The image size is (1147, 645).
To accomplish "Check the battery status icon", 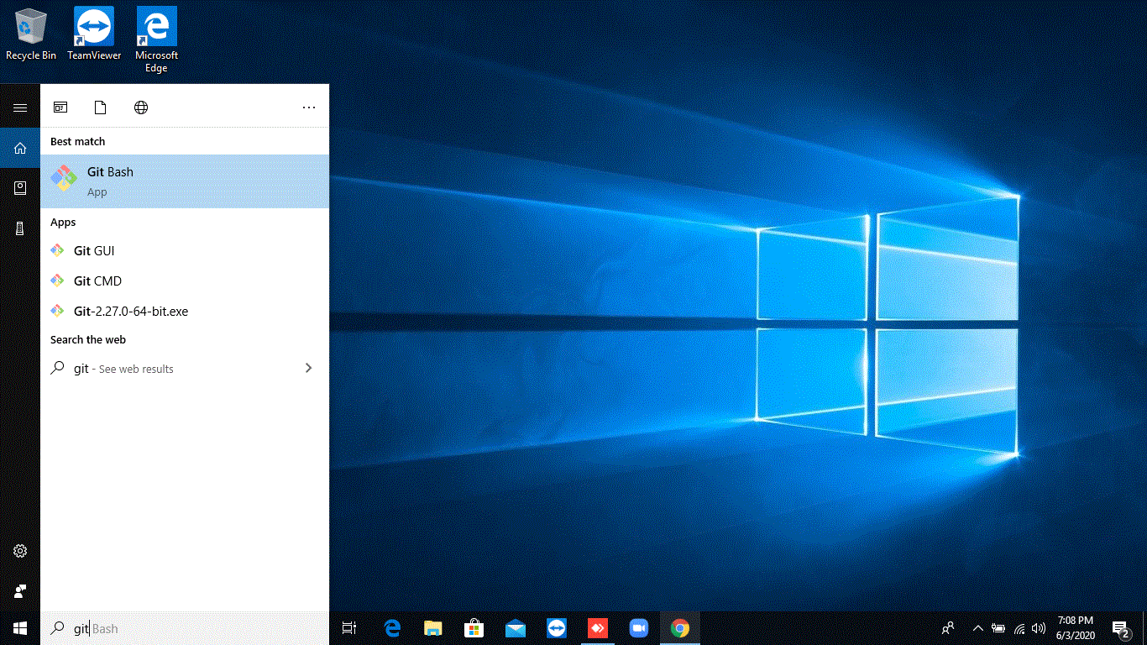I will click(998, 628).
